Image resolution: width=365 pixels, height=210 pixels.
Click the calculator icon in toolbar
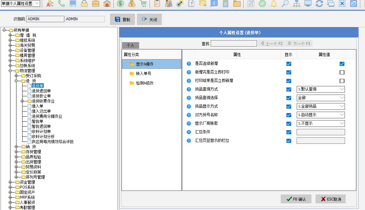pos(226,4)
